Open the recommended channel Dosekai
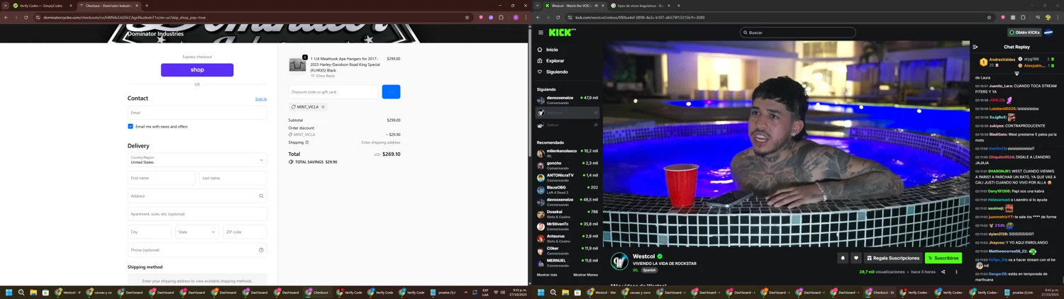1064x299 pixels. pos(567,213)
